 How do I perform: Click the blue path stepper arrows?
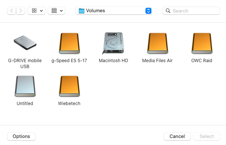point(148,11)
